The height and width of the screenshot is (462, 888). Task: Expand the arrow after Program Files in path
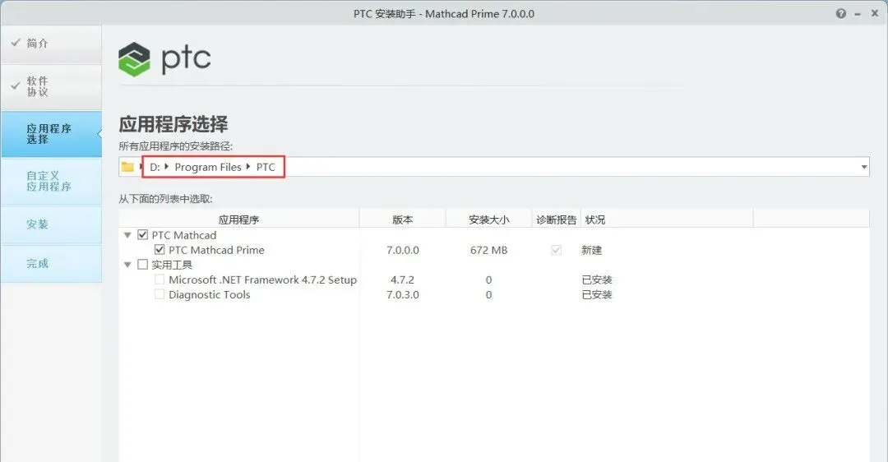248,166
